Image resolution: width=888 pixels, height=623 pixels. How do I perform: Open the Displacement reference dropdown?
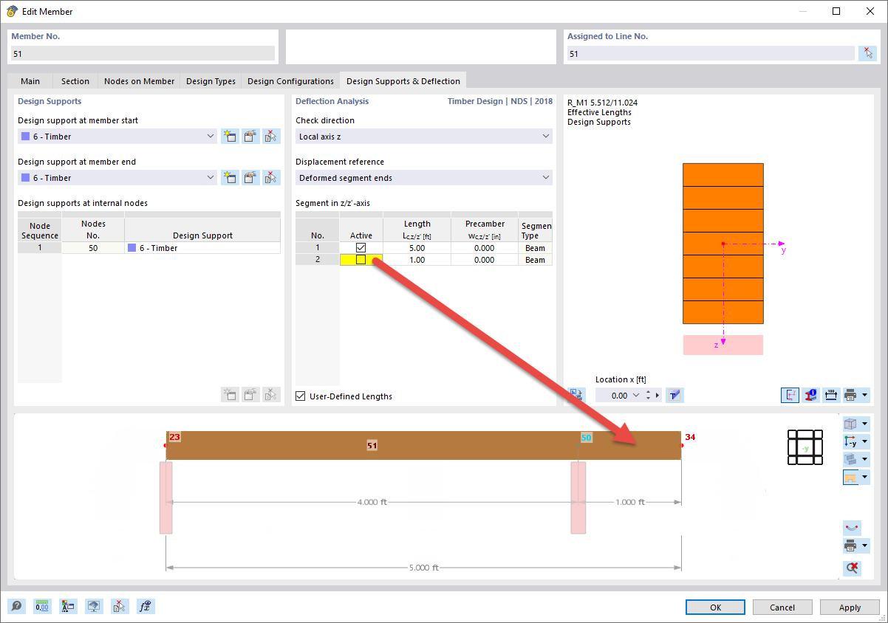point(423,177)
